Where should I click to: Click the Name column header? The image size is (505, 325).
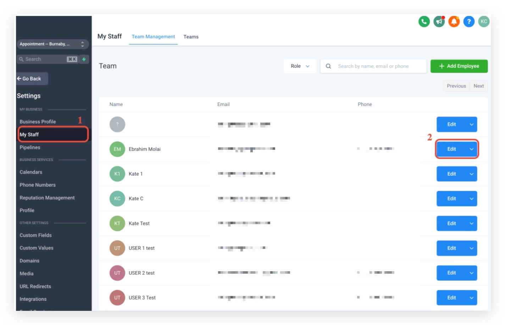116,104
